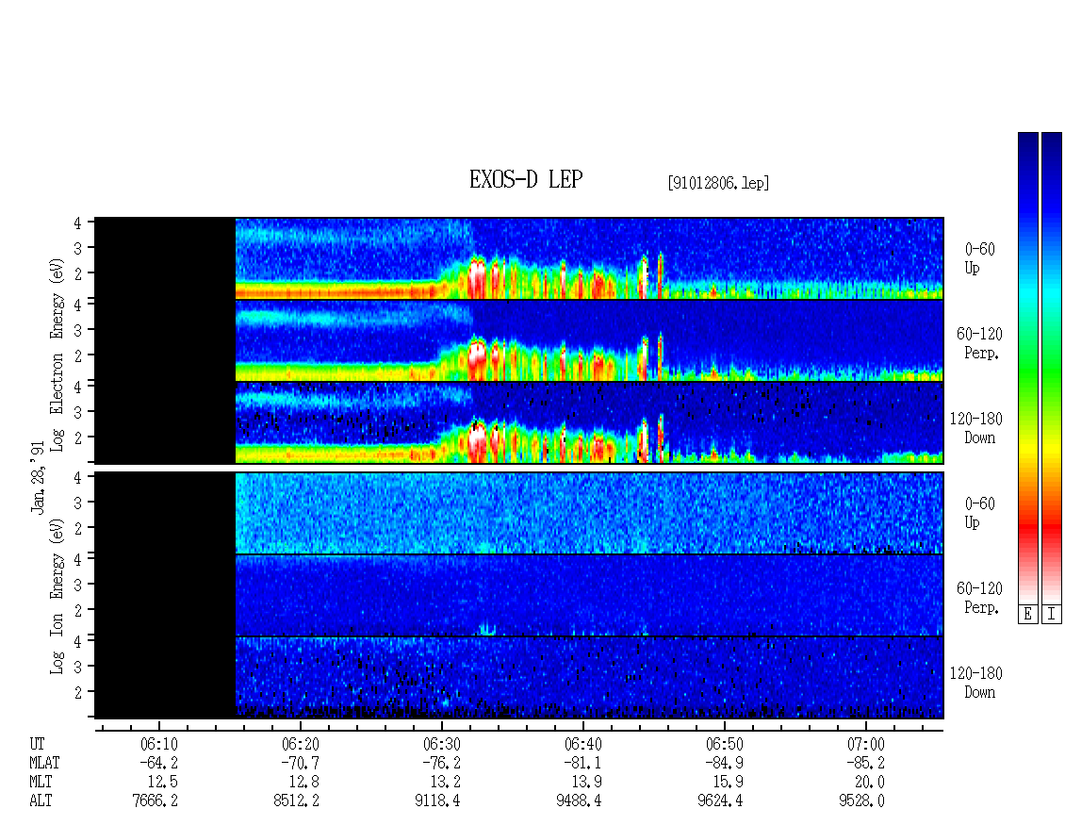1065x825 pixels.
Task: Click the boxed E label under color bar
Action: click(1027, 615)
